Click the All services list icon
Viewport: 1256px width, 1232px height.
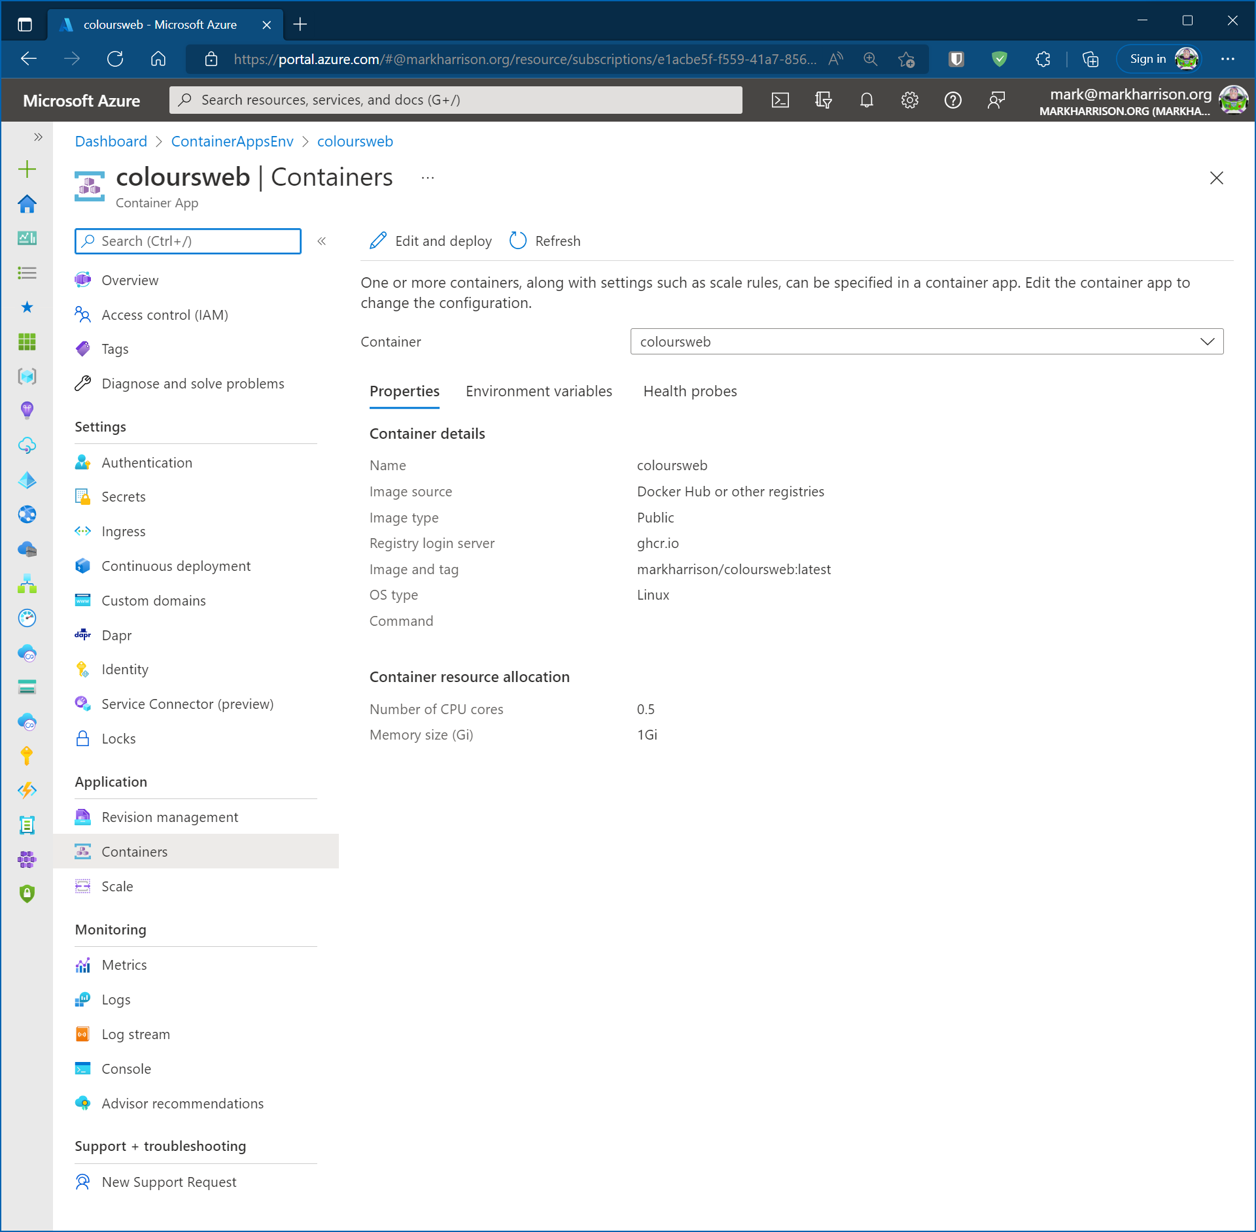(27, 273)
